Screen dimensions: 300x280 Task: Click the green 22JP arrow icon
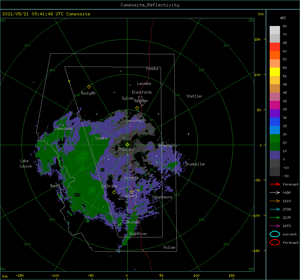point(275,217)
